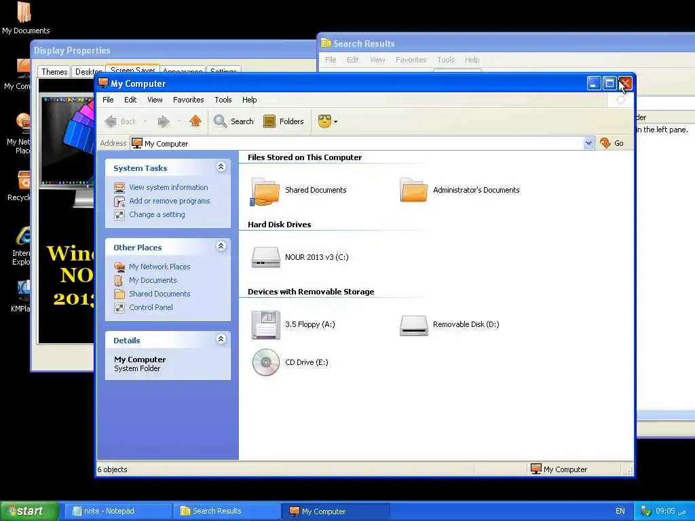Viewport: 695px width, 521px height.
Task: Open Help menu in Search Results window
Action: (472, 60)
